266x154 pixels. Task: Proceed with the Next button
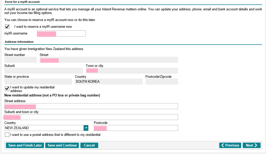251,145
